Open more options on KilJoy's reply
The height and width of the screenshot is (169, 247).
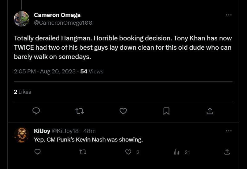(x=228, y=131)
